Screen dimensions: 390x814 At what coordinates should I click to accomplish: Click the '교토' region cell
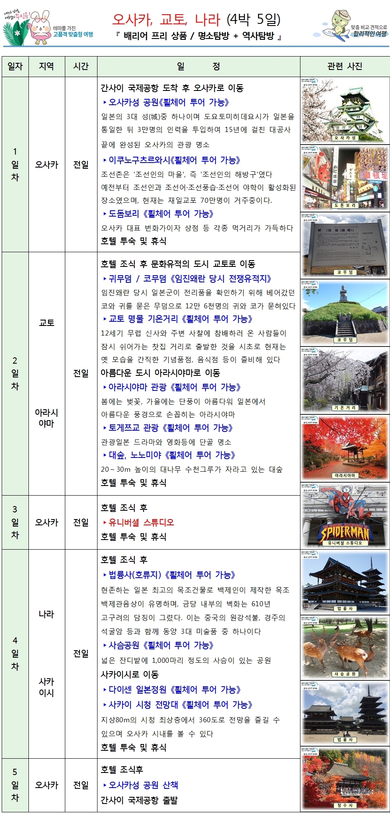(x=46, y=323)
